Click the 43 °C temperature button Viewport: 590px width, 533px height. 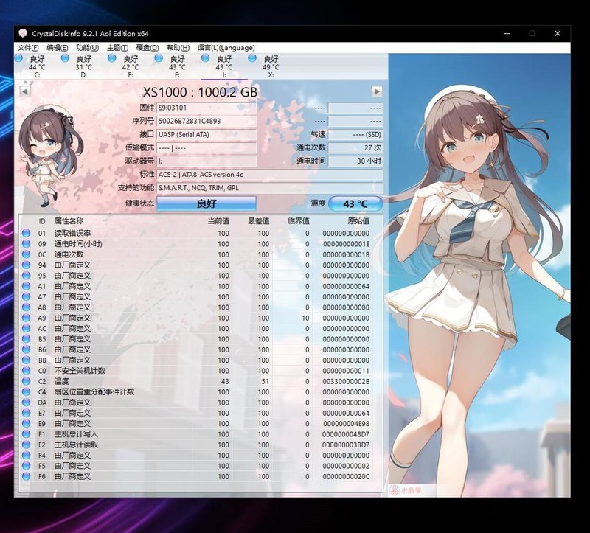pos(355,203)
